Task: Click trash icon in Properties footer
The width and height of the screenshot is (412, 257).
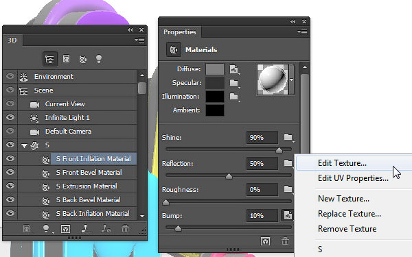Action: (286, 241)
